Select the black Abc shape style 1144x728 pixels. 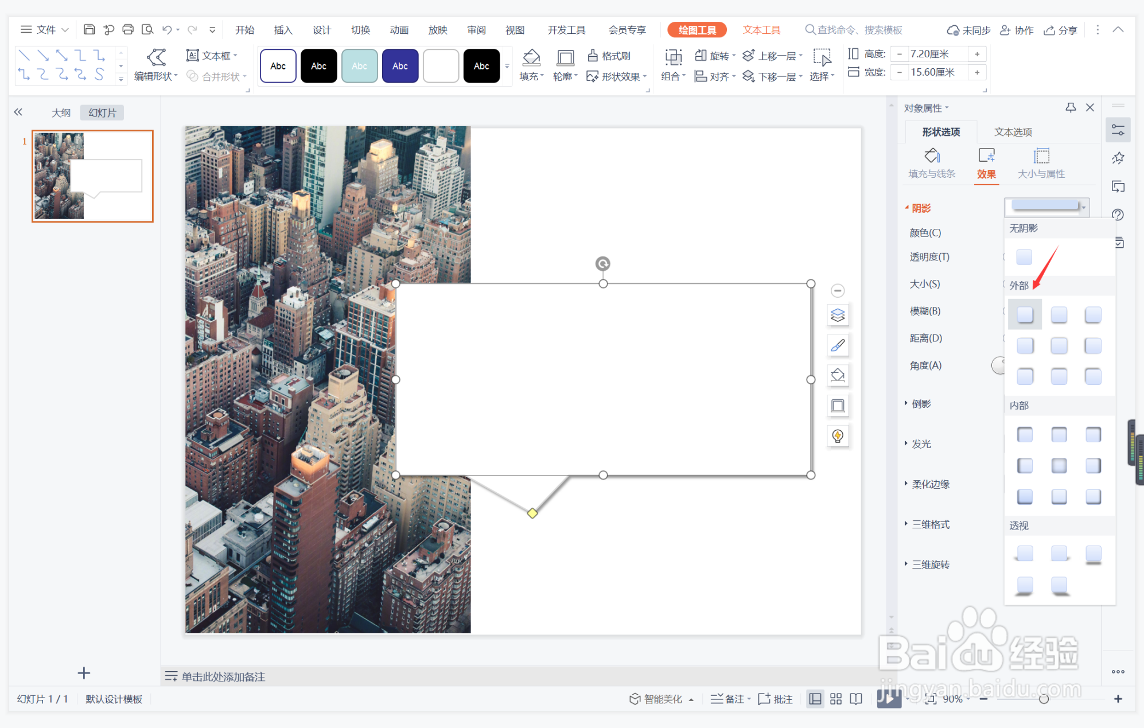pos(318,66)
